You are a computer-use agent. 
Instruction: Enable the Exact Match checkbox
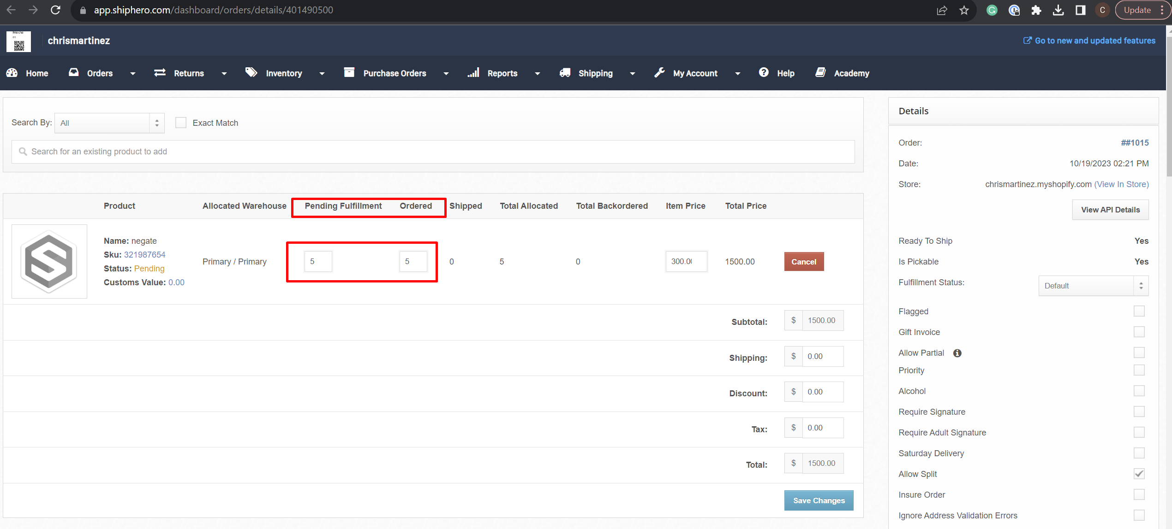(x=181, y=123)
